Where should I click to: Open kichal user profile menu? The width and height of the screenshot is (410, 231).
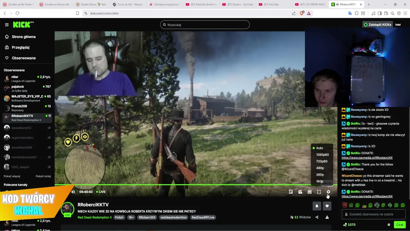[398, 25]
